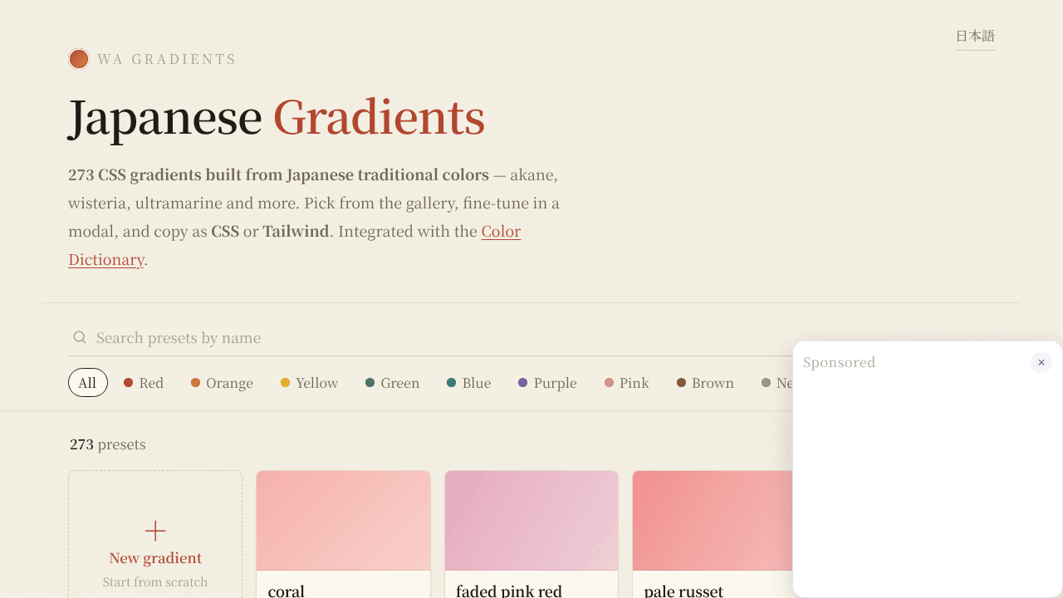Viewport: 1063px width, 598px height.
Task: Open the pale russet gradient swatch
Action: pos(713,521)
